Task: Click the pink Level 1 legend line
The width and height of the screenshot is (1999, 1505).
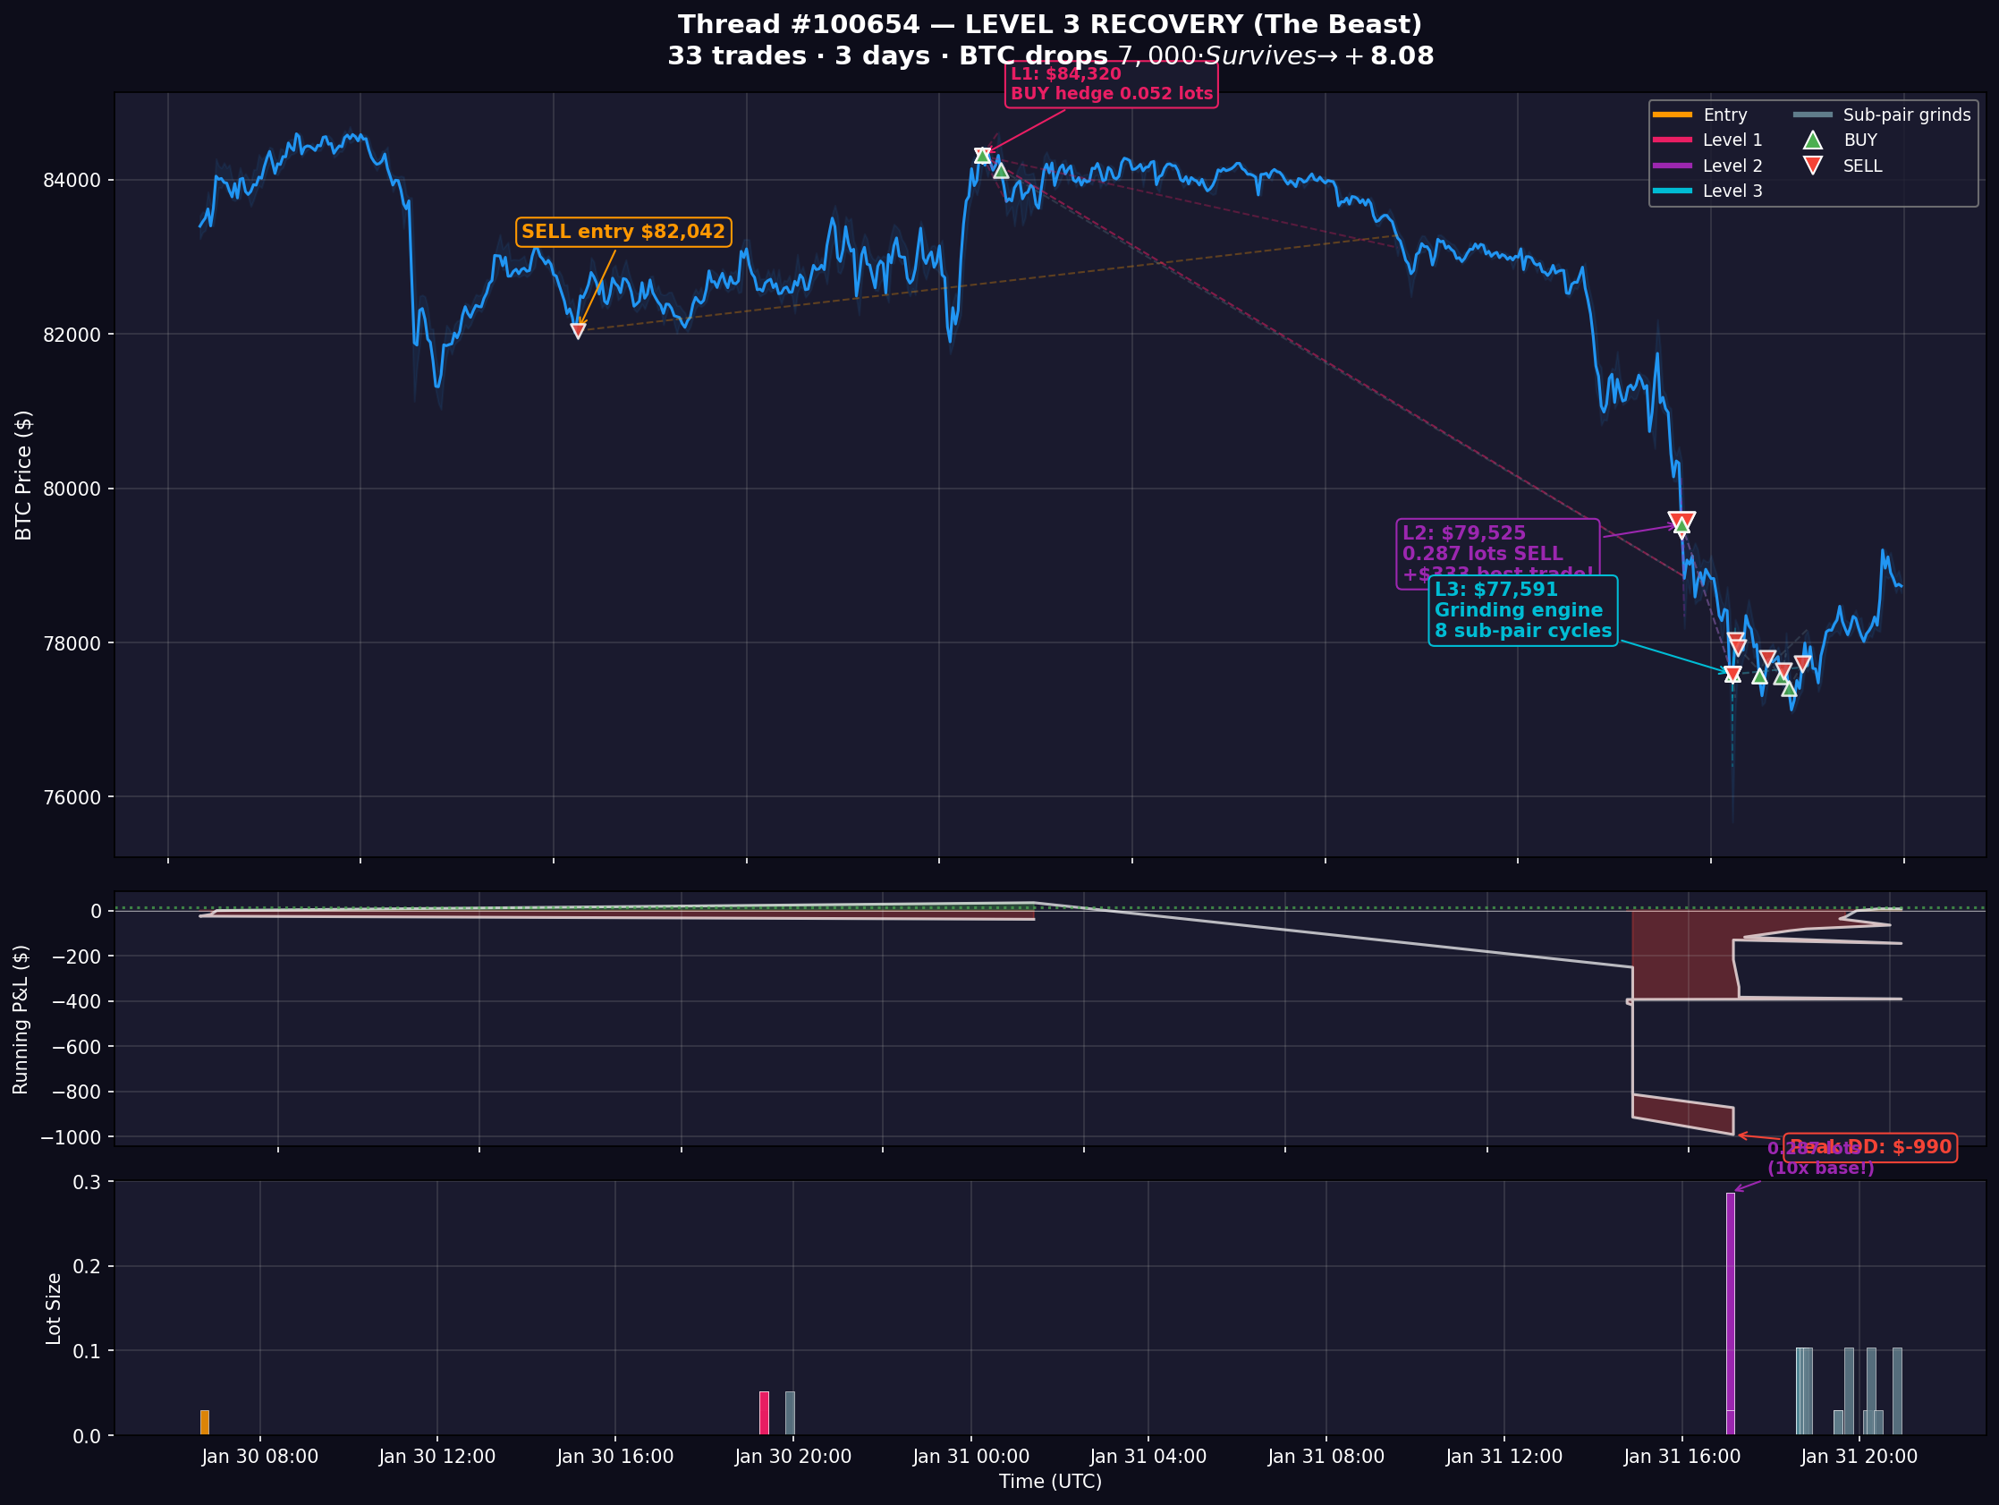Action: [x=1672, y=140]
